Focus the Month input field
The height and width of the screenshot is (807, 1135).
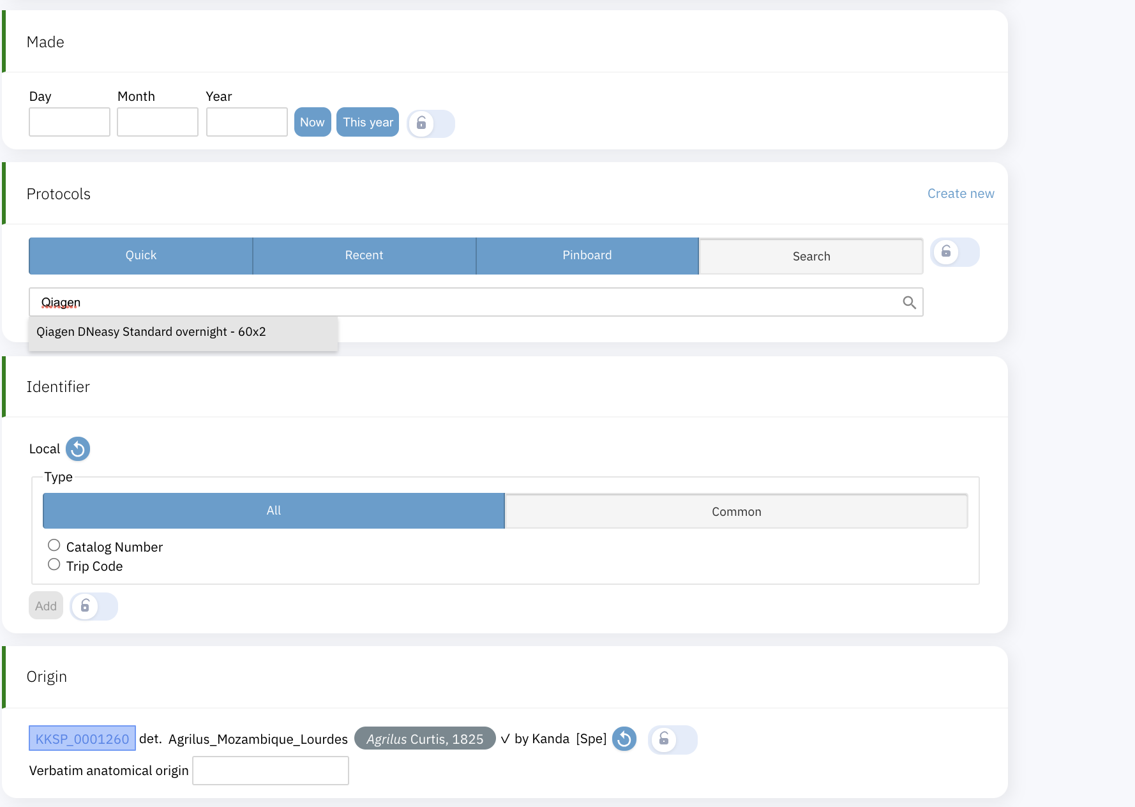click(x=158, y=122)
